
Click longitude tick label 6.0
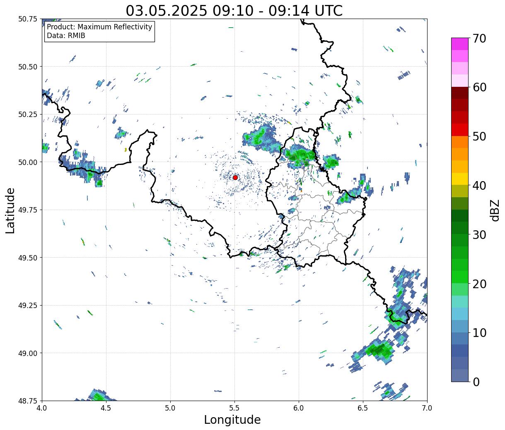point(299,408)
